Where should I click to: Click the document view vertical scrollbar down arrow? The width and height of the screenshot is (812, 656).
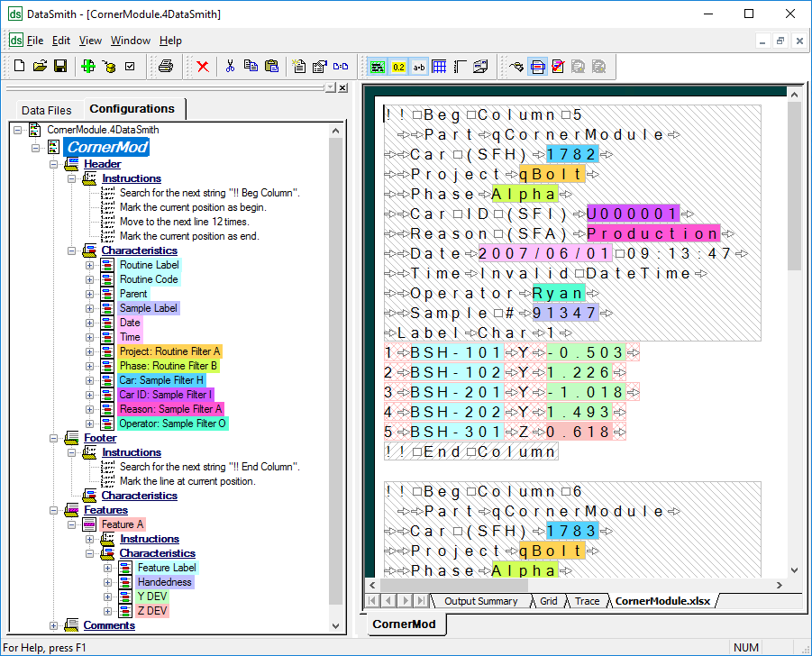(x=794, y=569)
